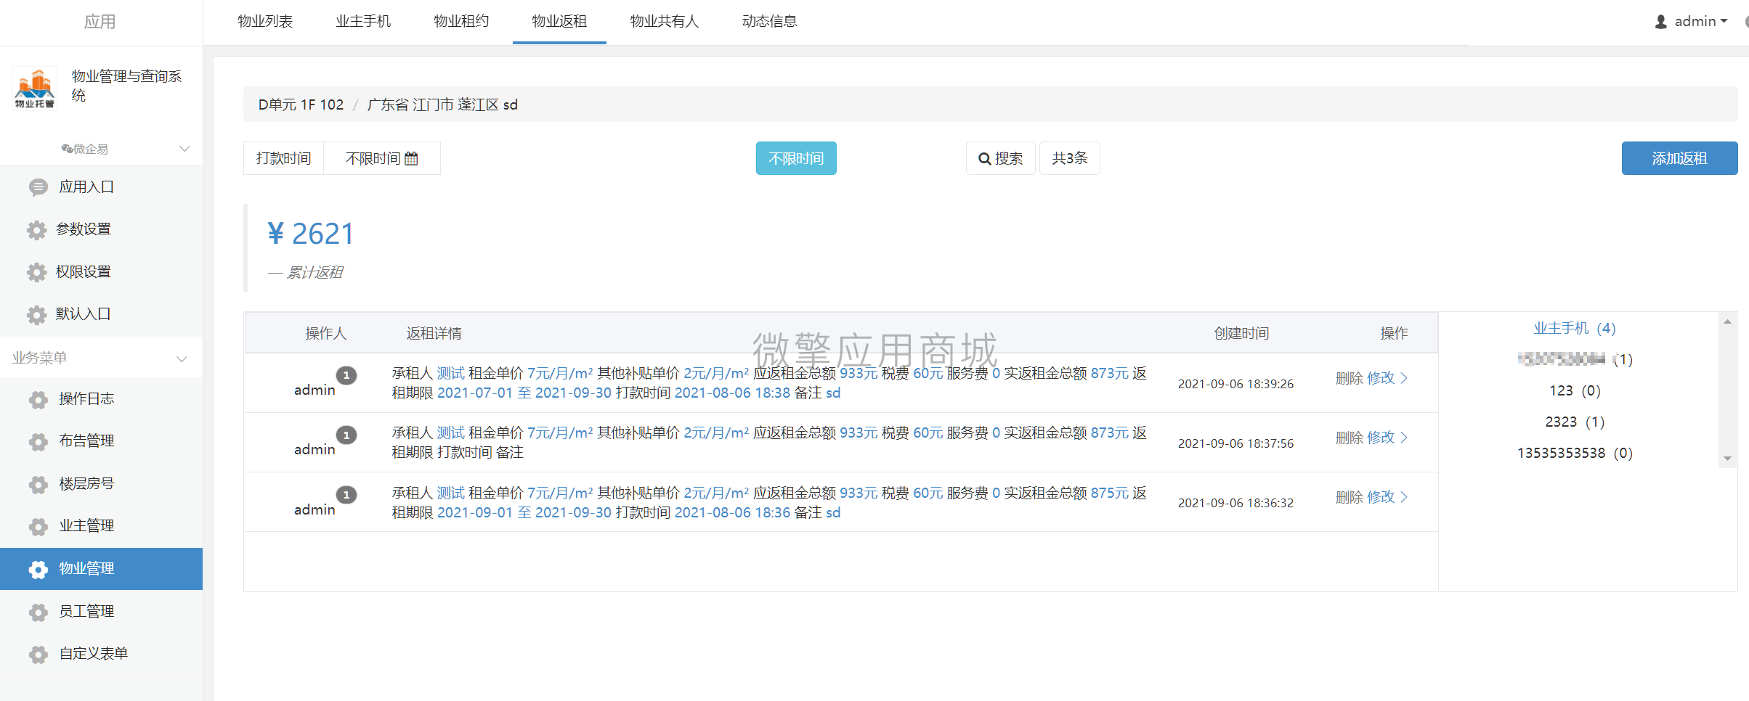Click the 布告管理 gear icon
The image size is (1749, 701).
coord(38,442)
